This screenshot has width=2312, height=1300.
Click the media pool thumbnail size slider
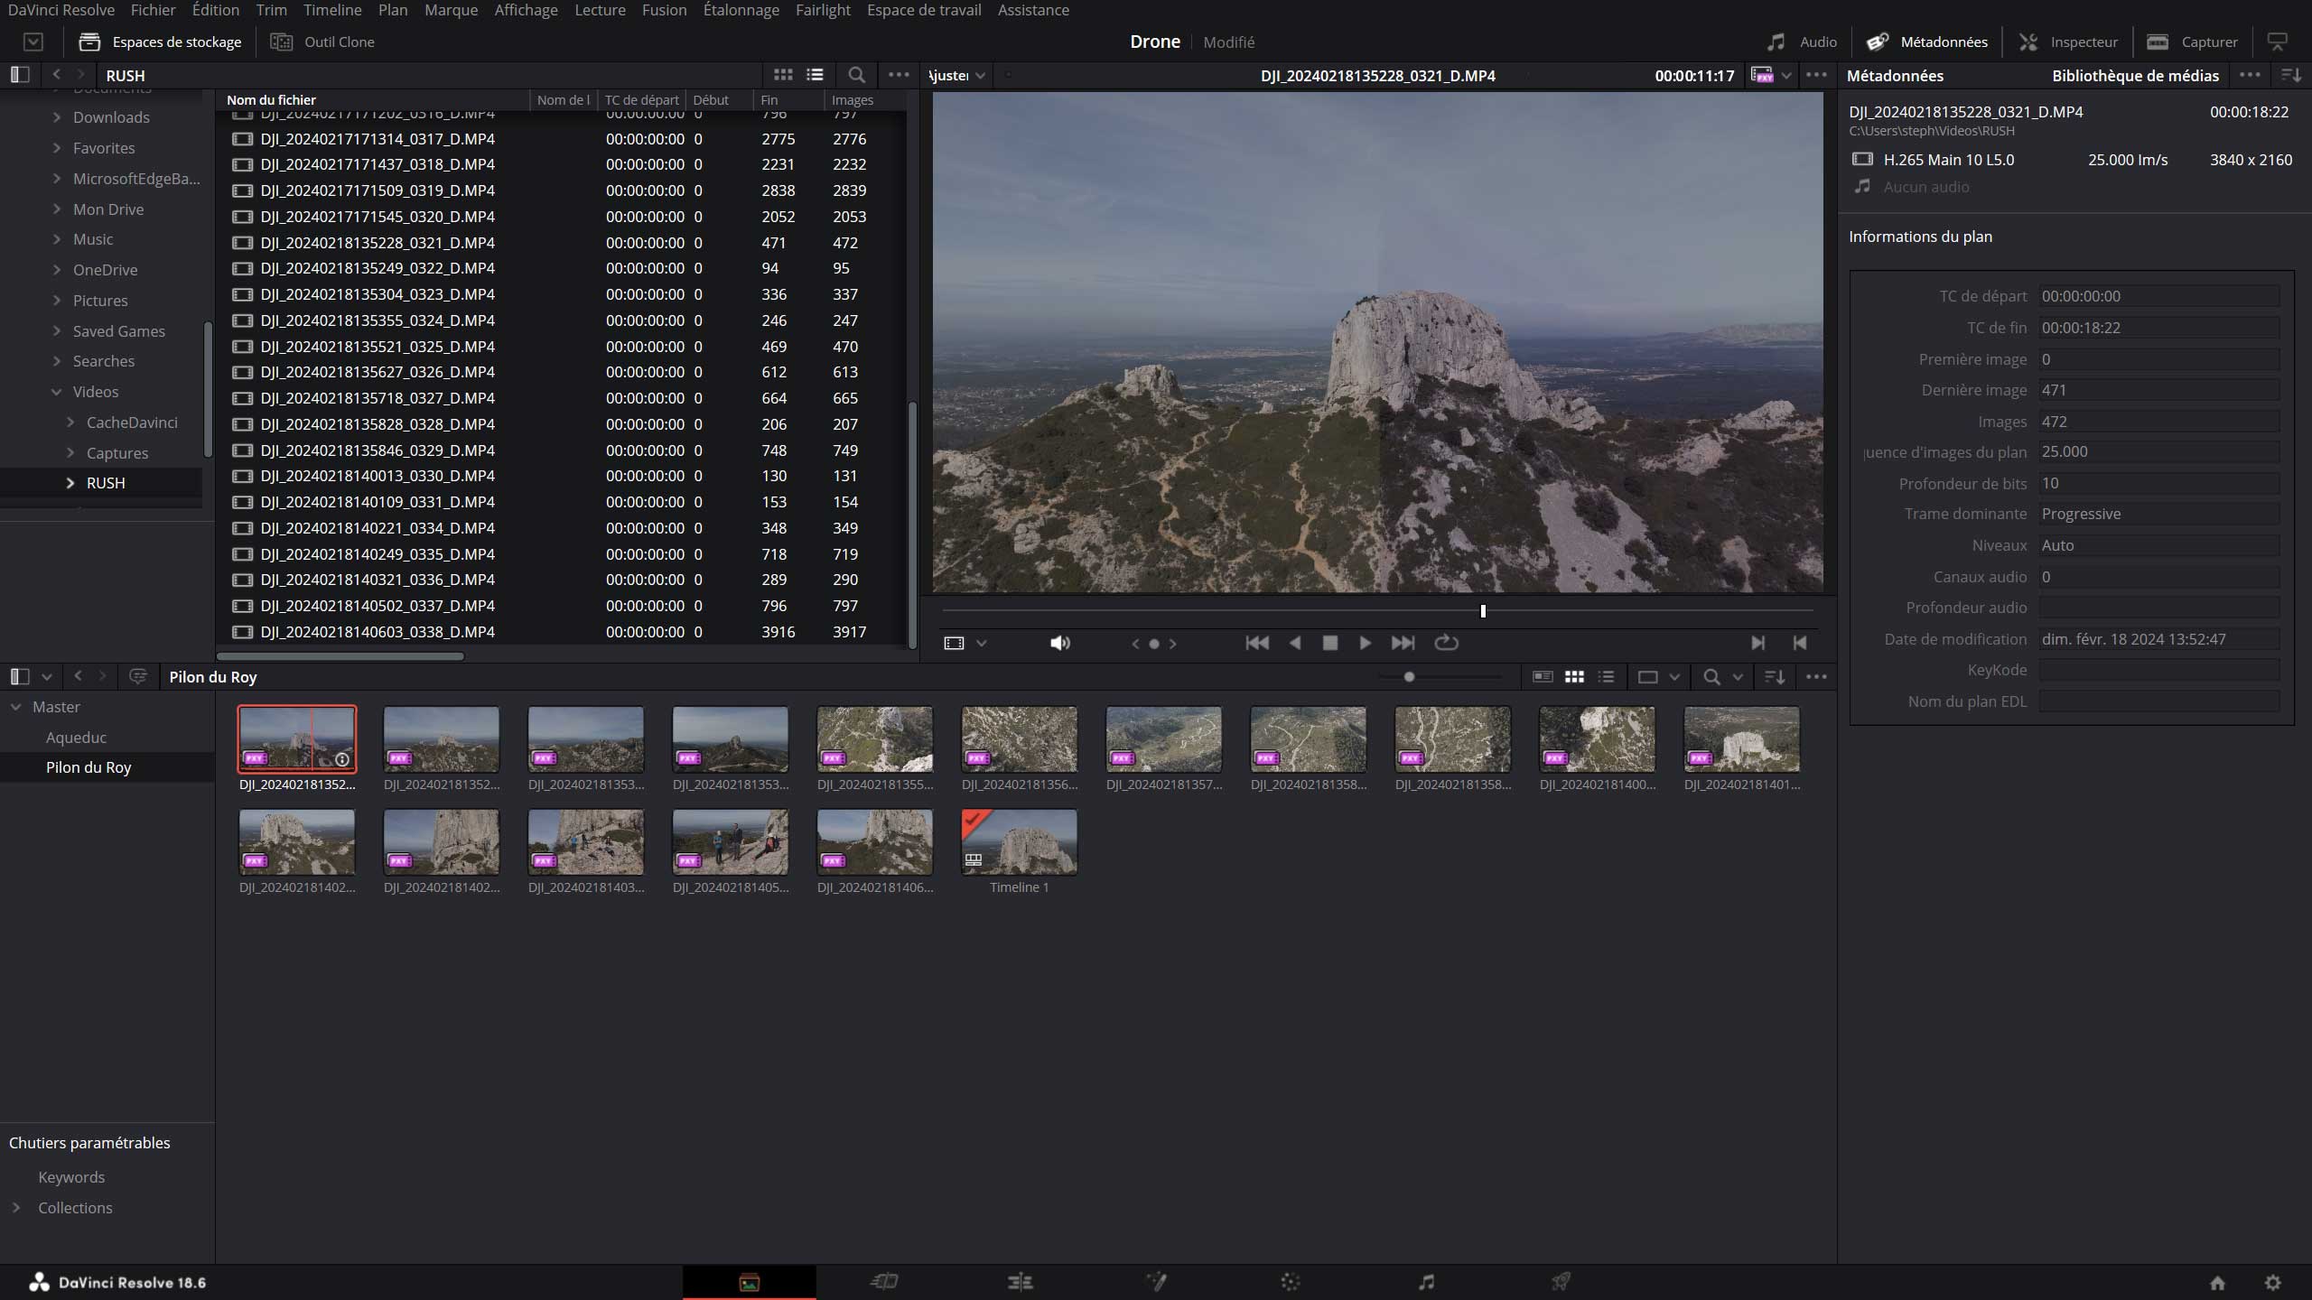click(x=1409, y=676)
